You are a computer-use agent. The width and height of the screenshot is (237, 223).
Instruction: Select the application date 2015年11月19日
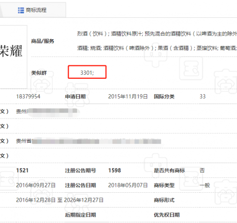(128, 97)
